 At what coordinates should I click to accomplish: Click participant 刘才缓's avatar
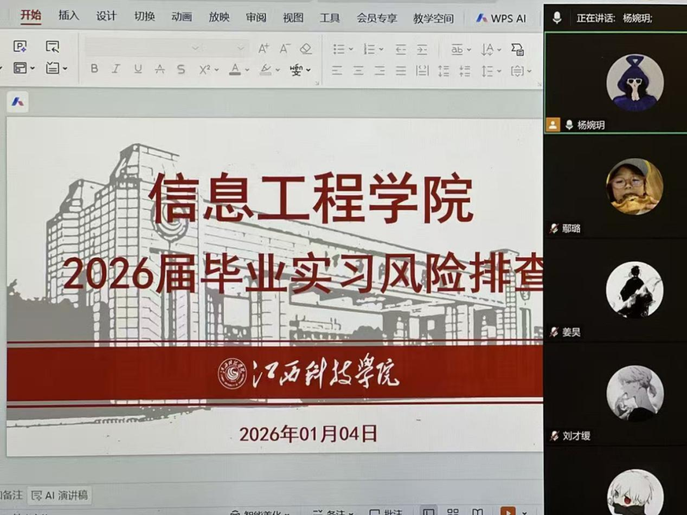(x=634, y=394)
